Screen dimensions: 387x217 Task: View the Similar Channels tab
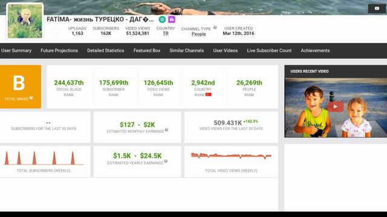click(187, 51)
